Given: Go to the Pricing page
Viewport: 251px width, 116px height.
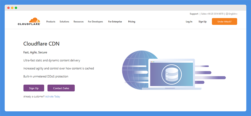Looking at the screenshot, I should tap(131, 22).
